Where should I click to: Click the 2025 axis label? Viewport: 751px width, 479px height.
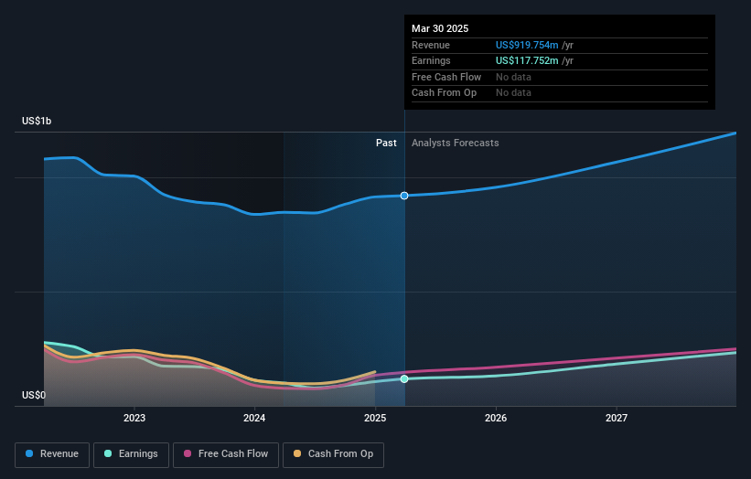tap(375, 418)
